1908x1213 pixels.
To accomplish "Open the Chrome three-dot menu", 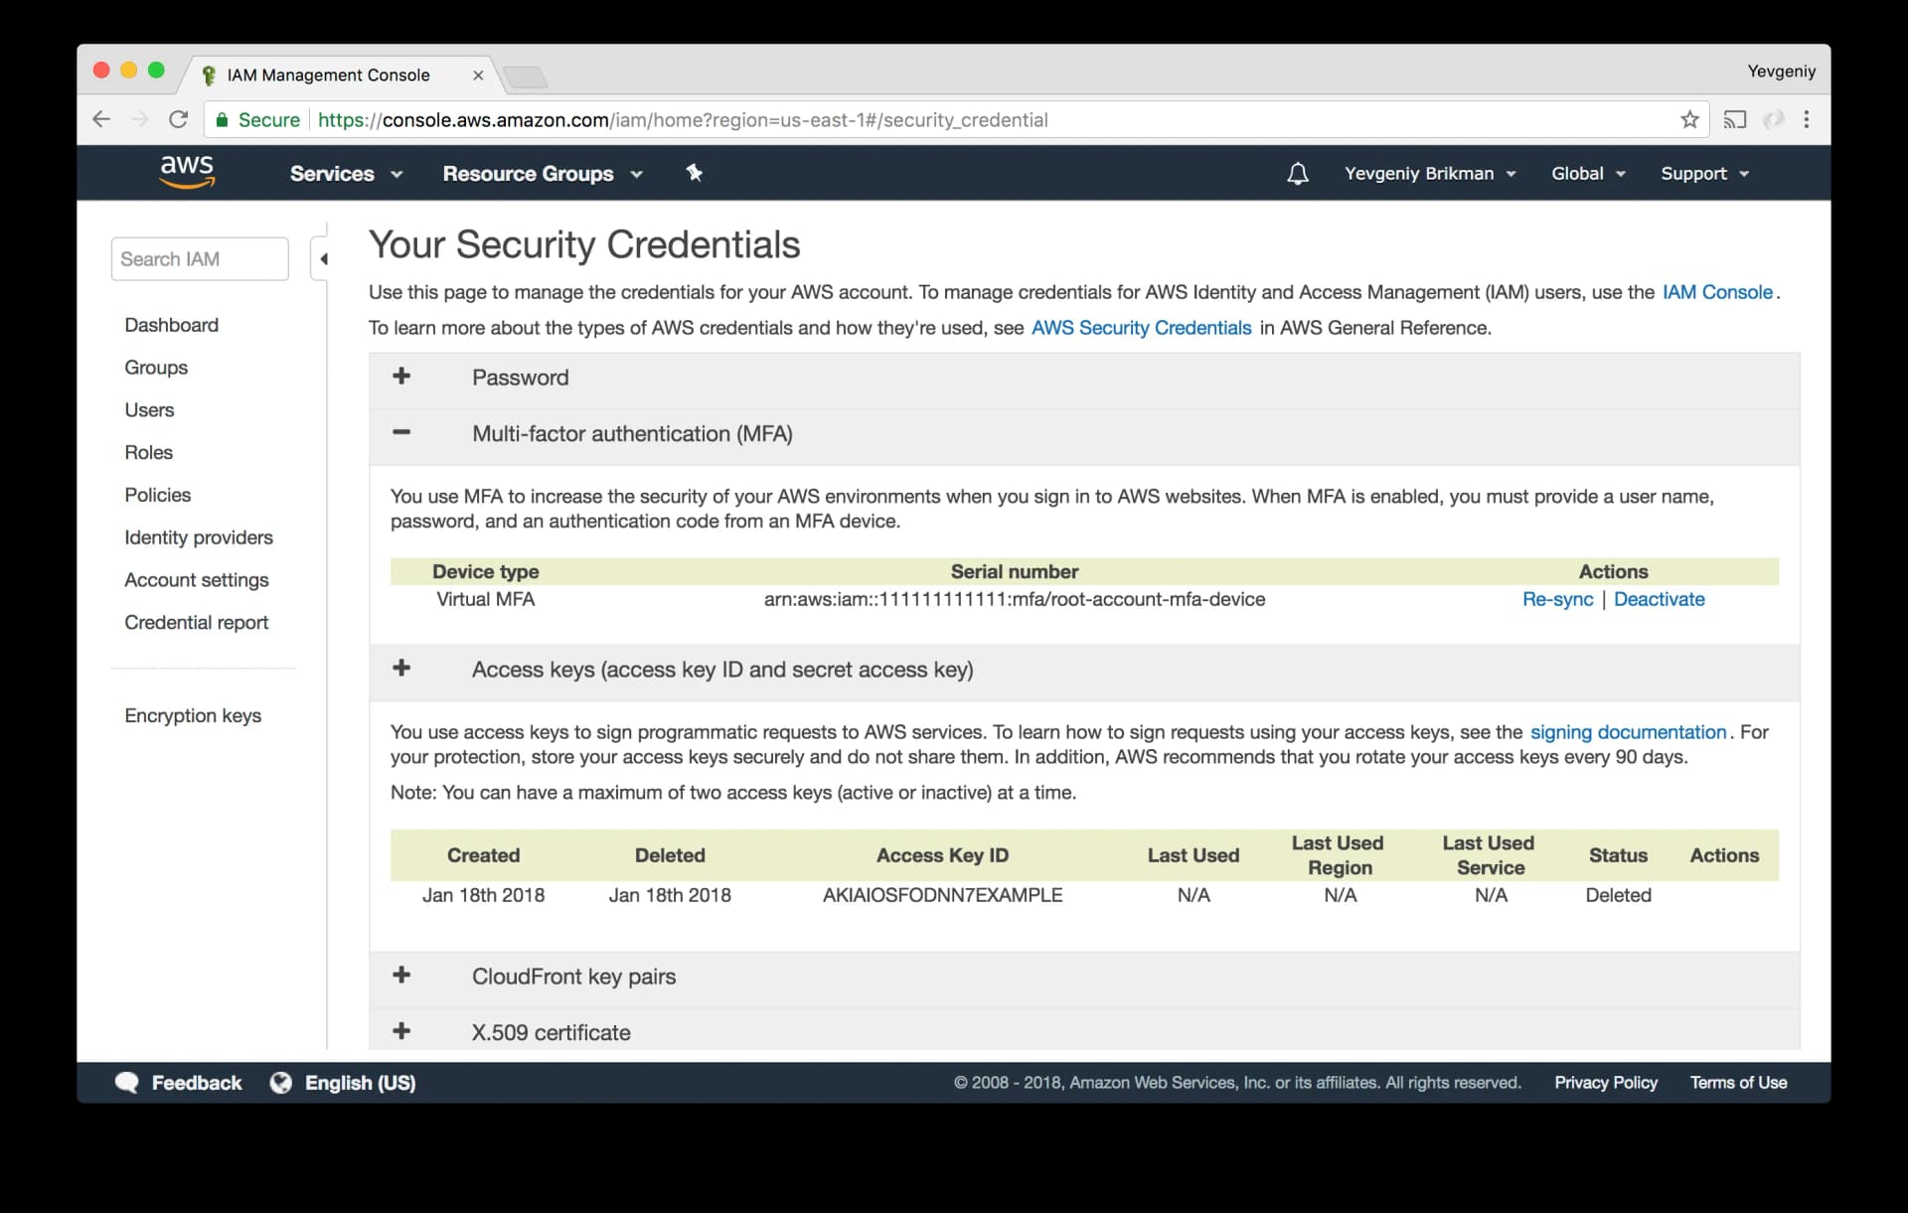I will coord(1806,119).
